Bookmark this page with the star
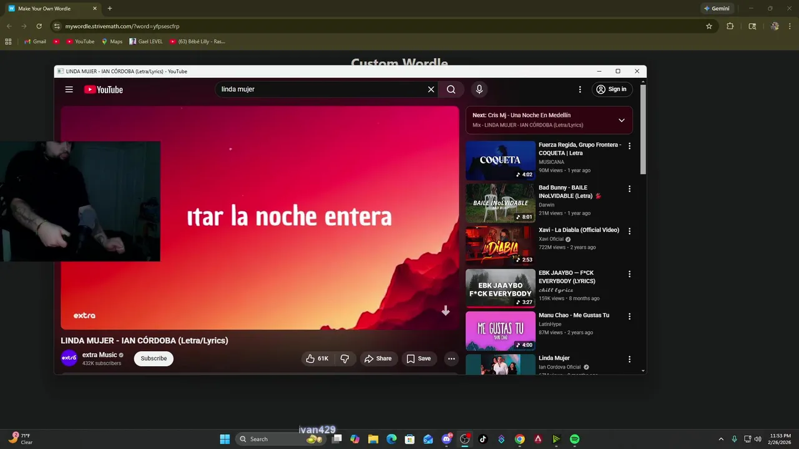 (x=709, y=26)
